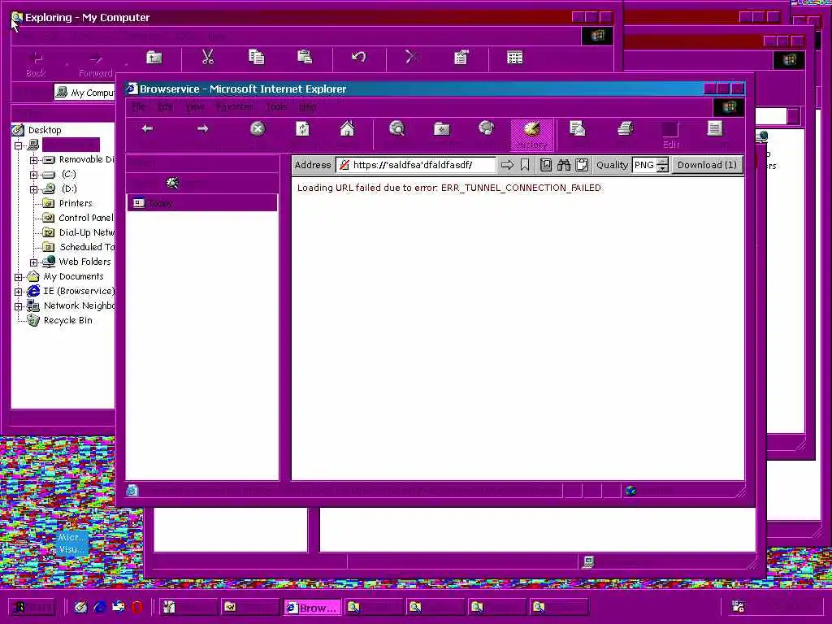
Task: Click the Properties icon in Explorer toolbar
Action: (x=461, y=57)
